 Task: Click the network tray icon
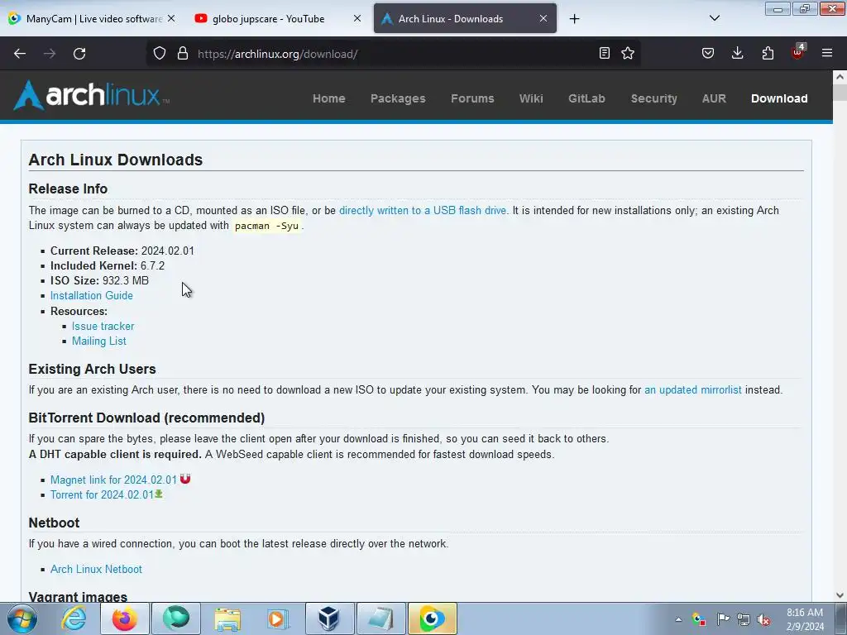tap(744, 619)
